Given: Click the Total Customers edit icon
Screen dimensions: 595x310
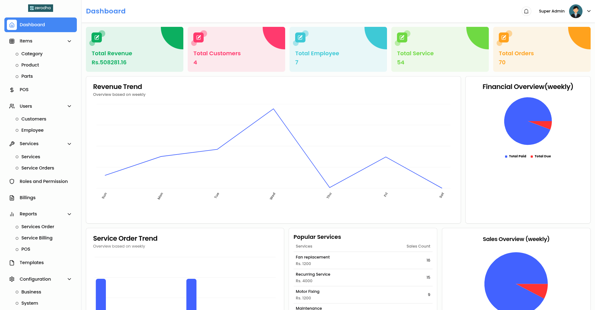Looking at the screenshot, I should [x=199, y=37].
